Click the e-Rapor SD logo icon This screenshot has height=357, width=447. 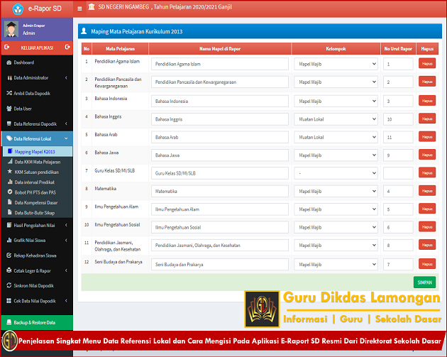tap(18, 9)
